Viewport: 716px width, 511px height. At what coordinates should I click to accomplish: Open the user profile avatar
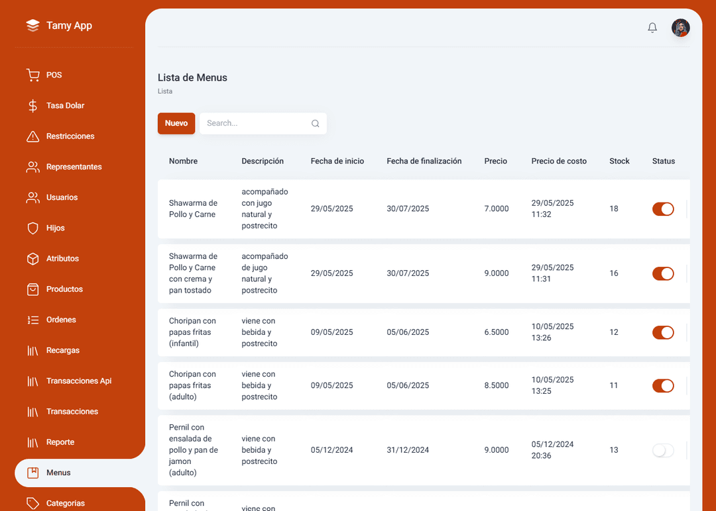(x=680, y=28)
